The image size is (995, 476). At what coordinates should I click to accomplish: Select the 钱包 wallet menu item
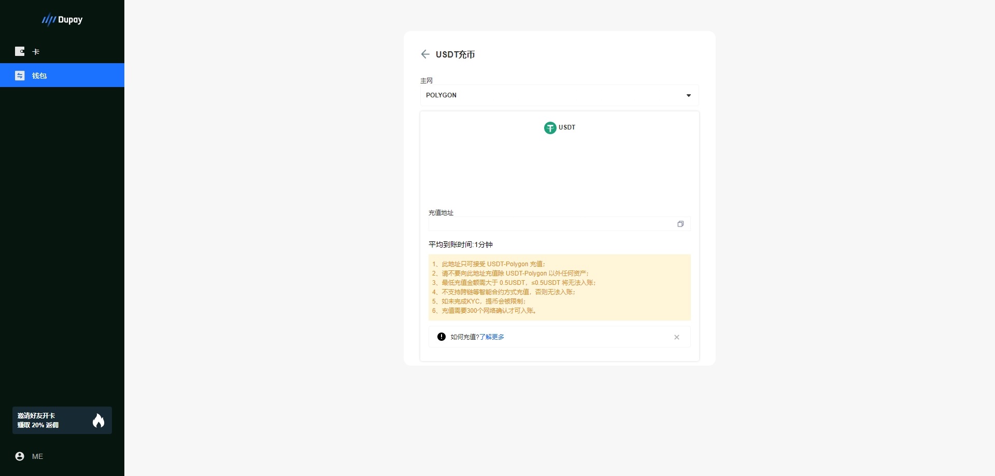[x=62, y=75]
